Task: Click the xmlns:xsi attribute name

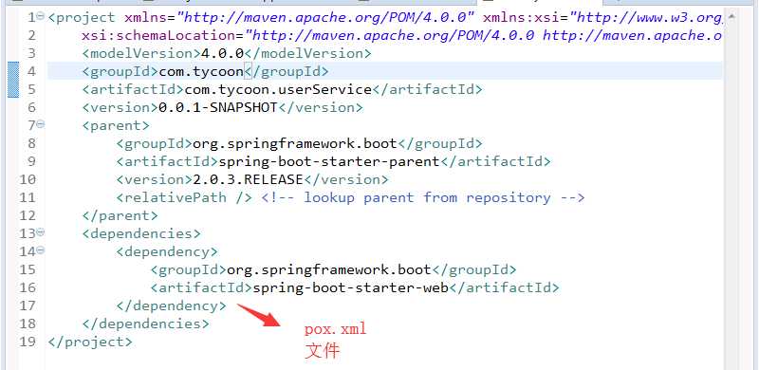Action: coord(521,18)
